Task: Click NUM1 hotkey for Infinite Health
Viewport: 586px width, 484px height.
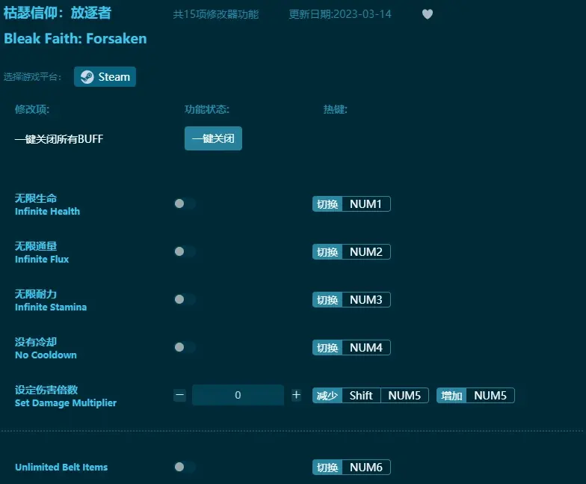Action: (366, 203)
